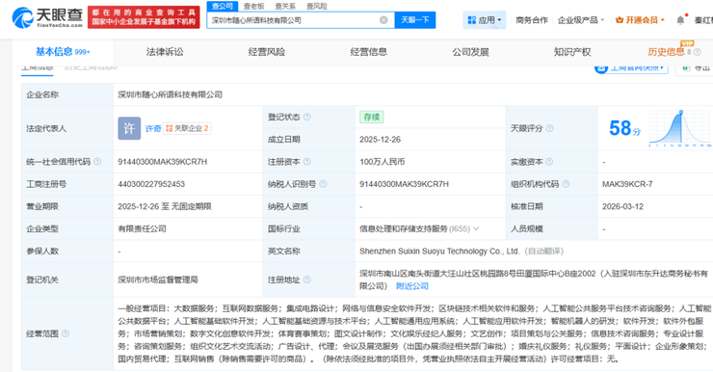Select the 查关系 search tab

tap(285, 7)
